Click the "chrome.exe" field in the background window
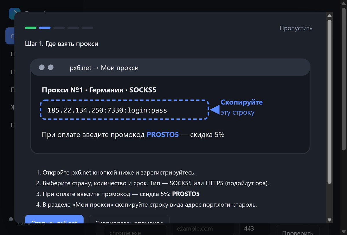This screenshot has width=347, height=235. point(136,230)
